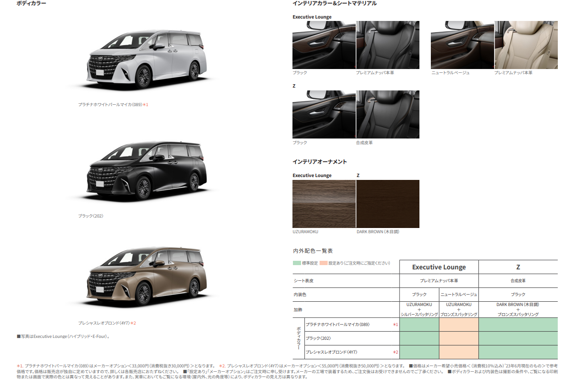
Task: Open Z grade black door trim photo
Action: 324,115
